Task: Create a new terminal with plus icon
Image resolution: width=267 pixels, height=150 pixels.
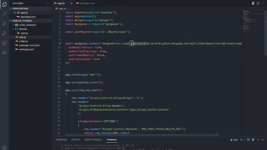Action: 241,140
